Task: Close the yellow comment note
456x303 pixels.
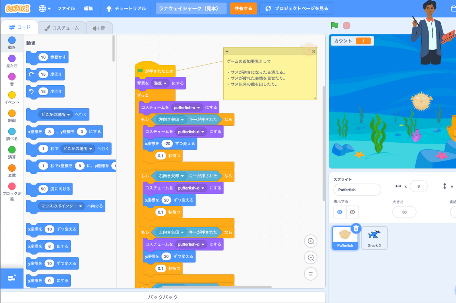Action: coord(313,52)
